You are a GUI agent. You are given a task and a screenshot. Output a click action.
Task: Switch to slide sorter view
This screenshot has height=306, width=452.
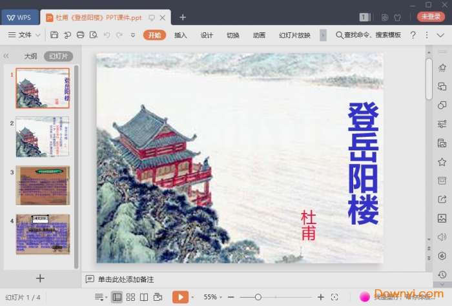coord(130,297)
